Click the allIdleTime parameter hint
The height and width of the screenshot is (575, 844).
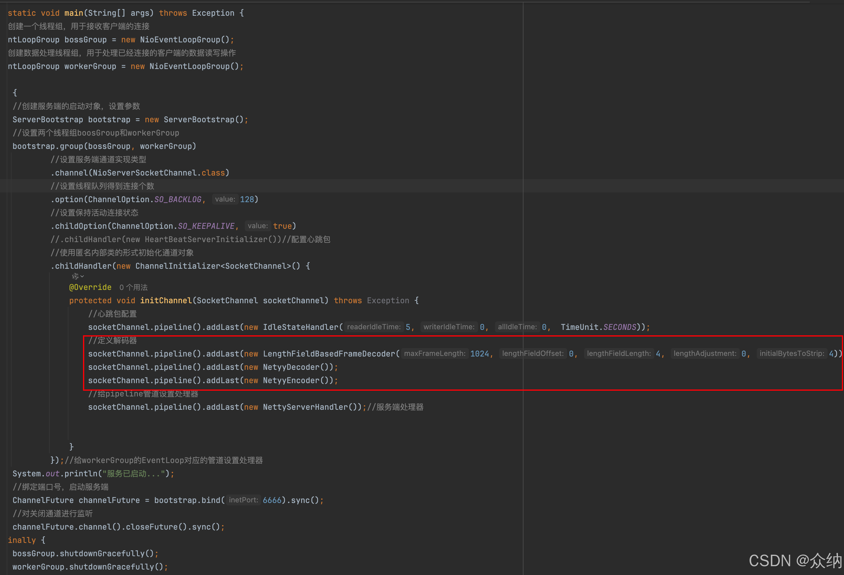[517, 327]
